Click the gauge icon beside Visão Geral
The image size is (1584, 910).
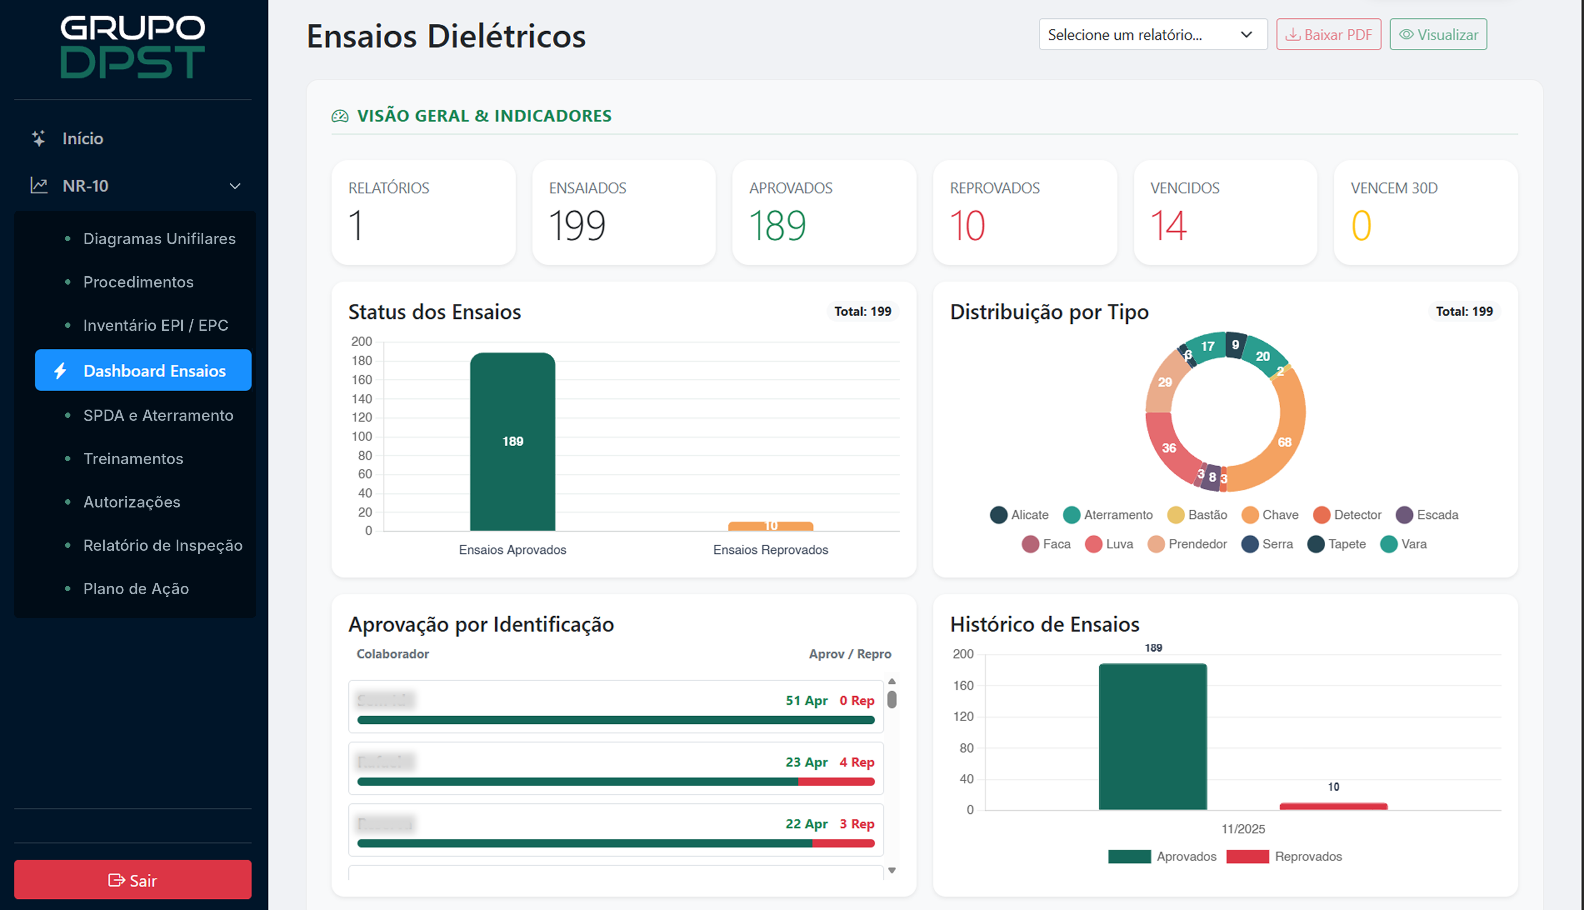point(340,116)
